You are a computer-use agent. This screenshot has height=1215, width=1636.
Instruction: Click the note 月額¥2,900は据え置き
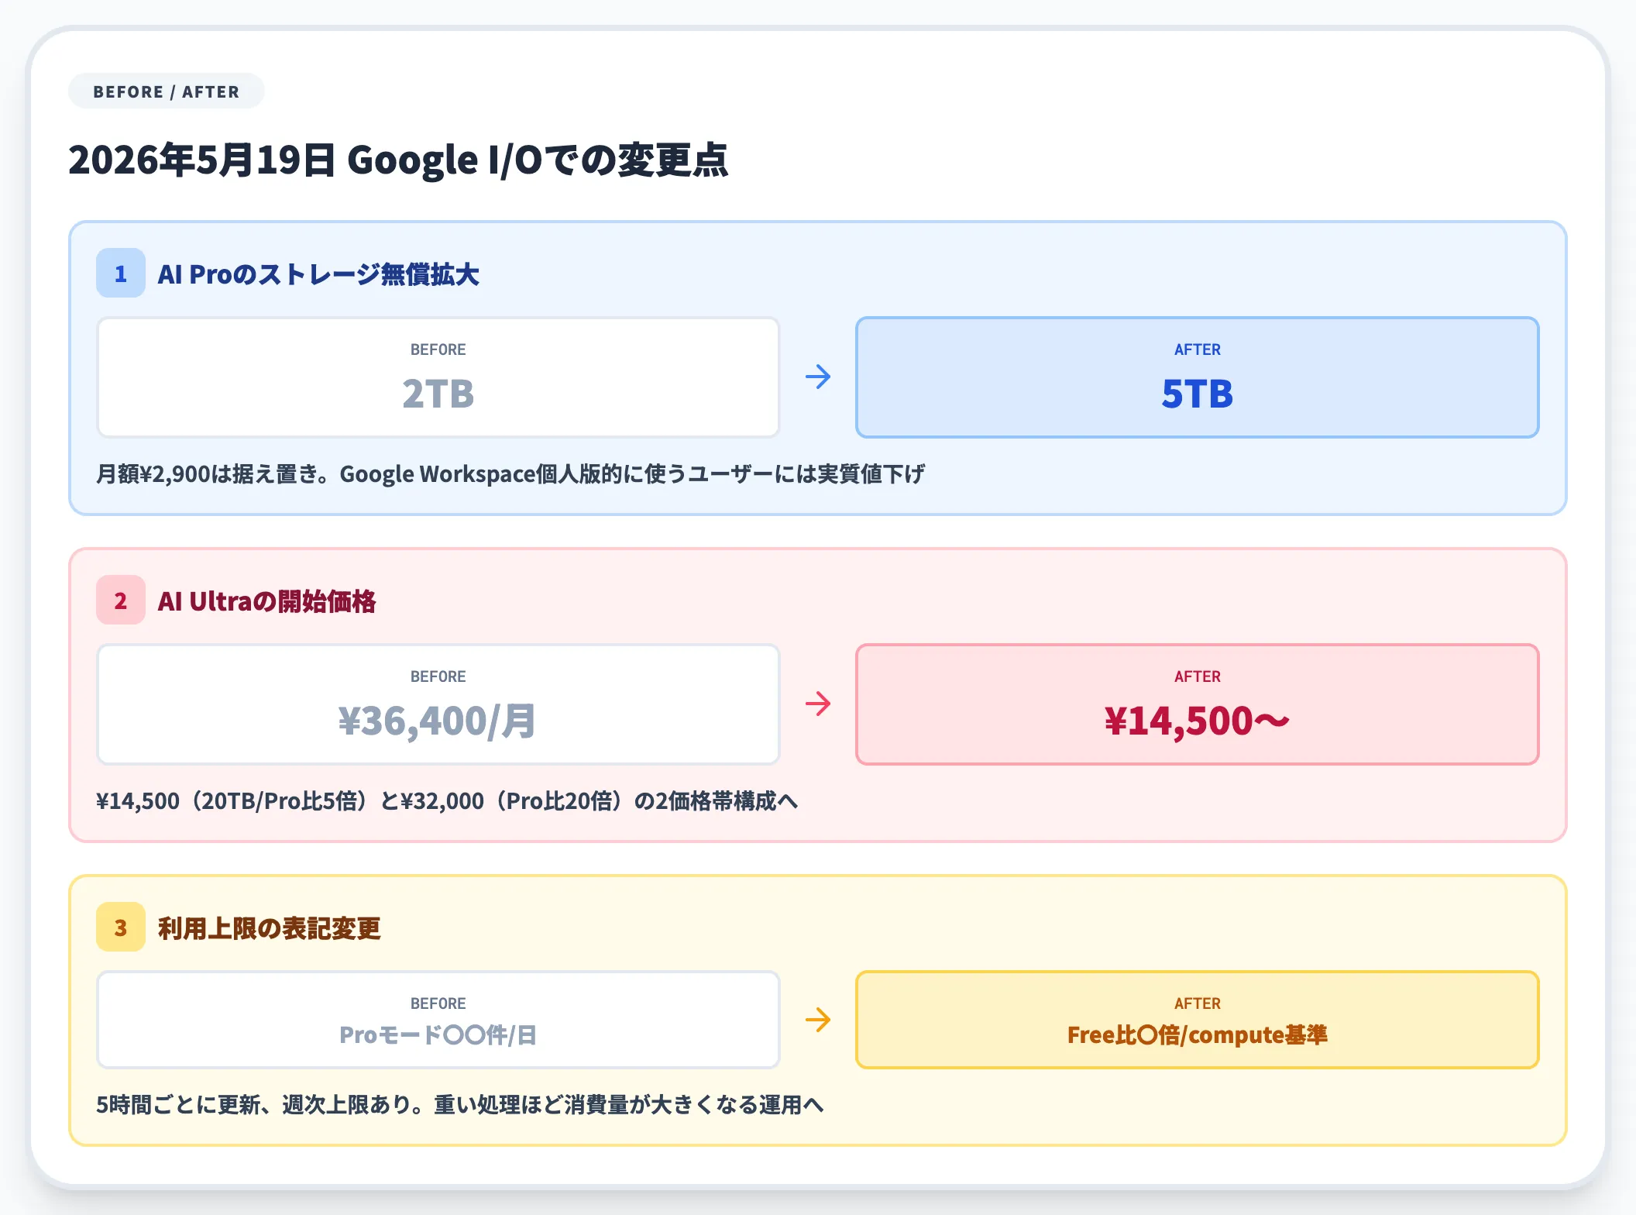511,473
